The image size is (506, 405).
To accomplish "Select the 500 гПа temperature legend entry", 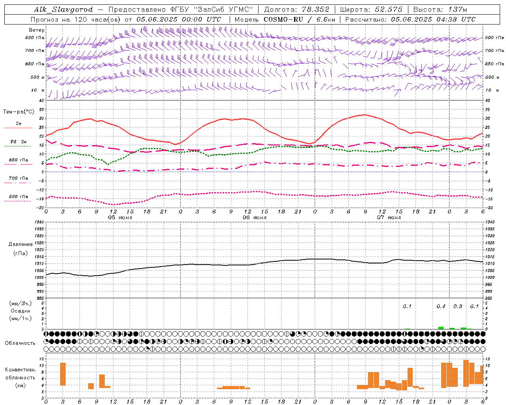I will click(19, 197).
